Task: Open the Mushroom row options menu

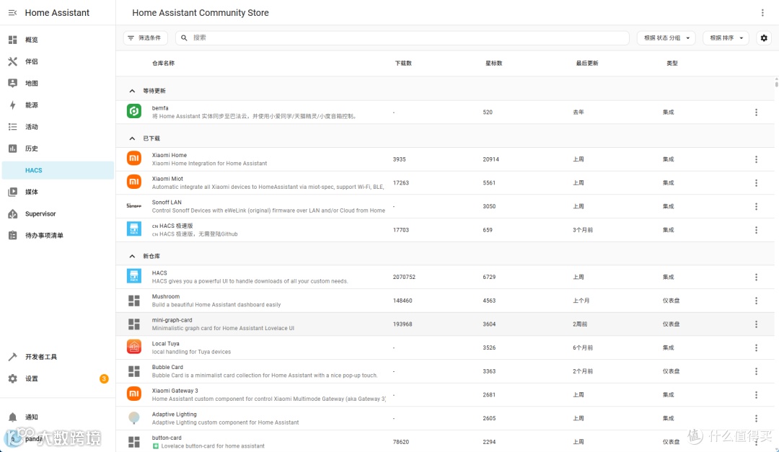Action: click(756, 301)
